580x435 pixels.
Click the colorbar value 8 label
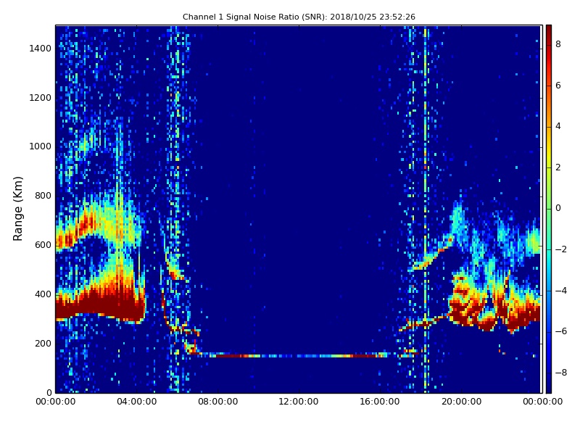click(x=558, y=44)
